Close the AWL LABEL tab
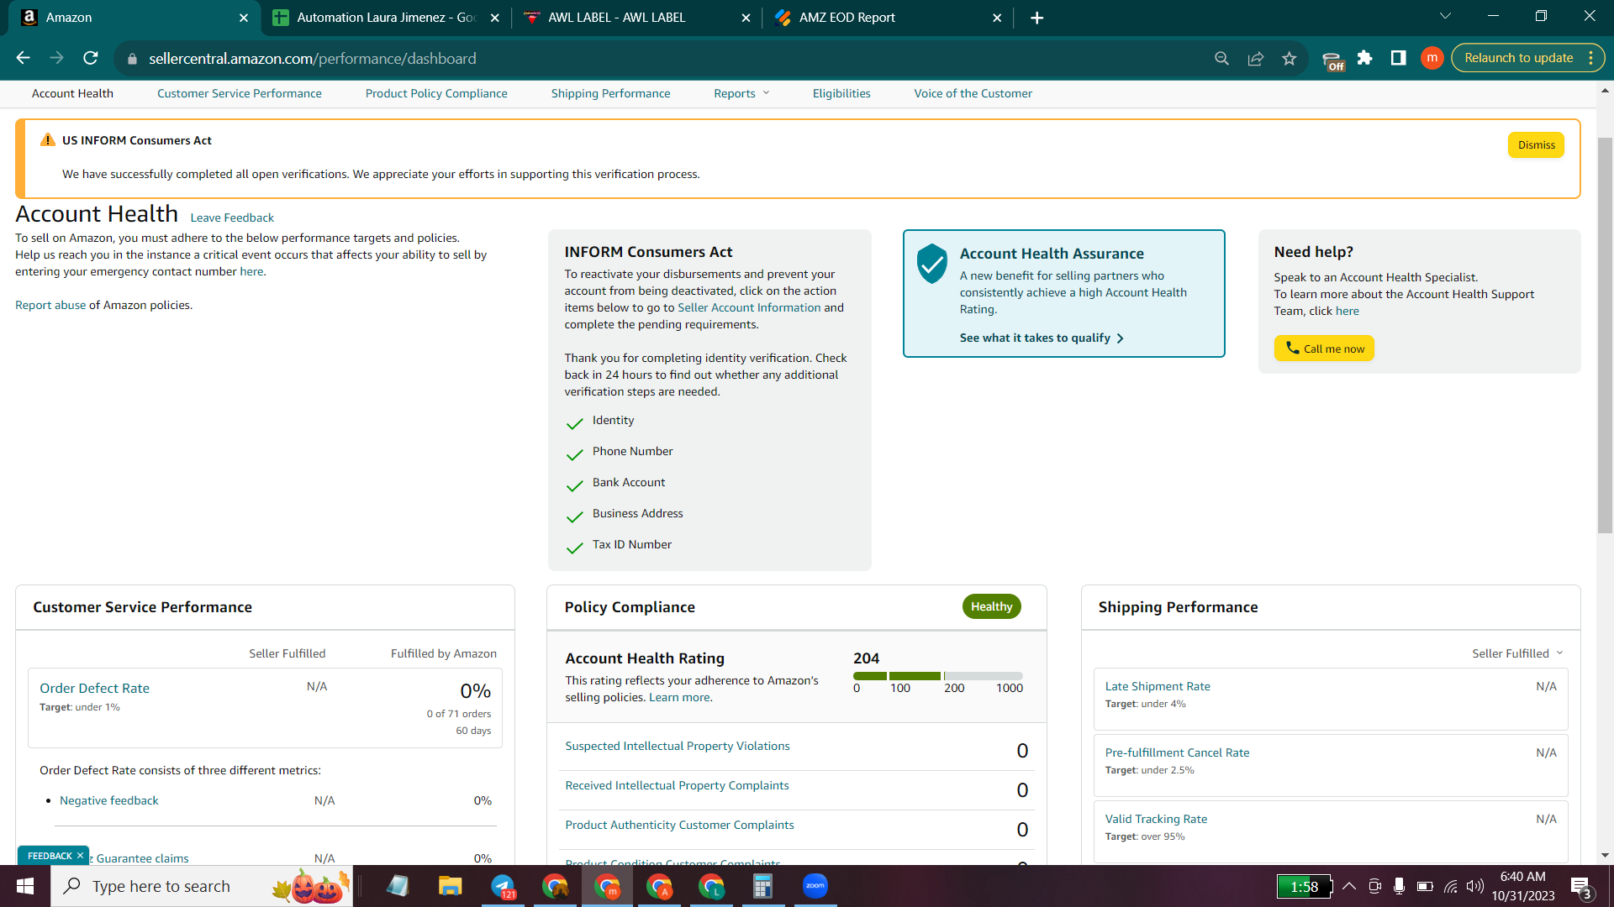The height and width of the screenshot is (907, 1614). (746, 18)
